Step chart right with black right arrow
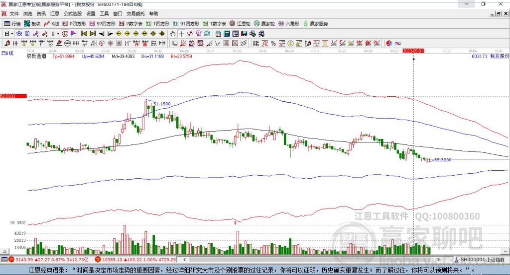Image resolution: width=510 pixels, height=275 pixels. [110, 34]
